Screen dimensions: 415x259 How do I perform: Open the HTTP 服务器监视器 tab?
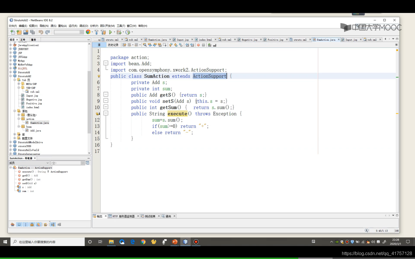(123, 216)
